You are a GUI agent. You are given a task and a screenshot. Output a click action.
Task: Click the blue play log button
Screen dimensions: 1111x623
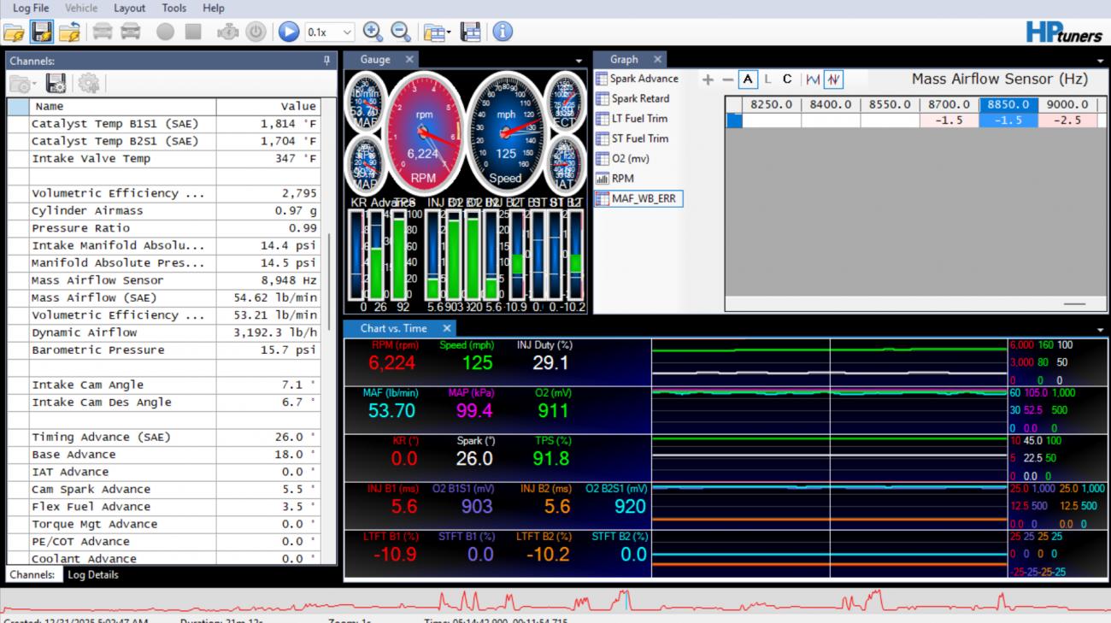coord(289,32)
